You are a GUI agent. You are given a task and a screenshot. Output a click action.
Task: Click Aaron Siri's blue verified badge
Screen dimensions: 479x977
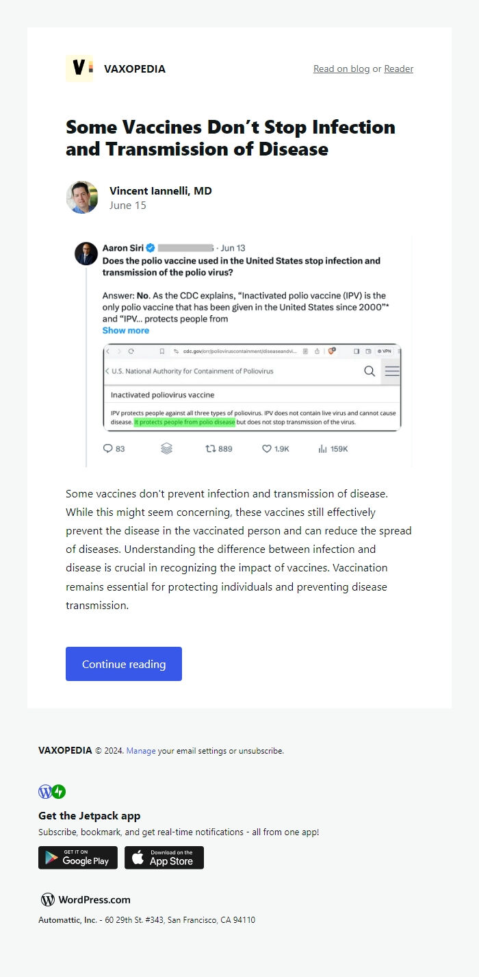tap(150, 247)
